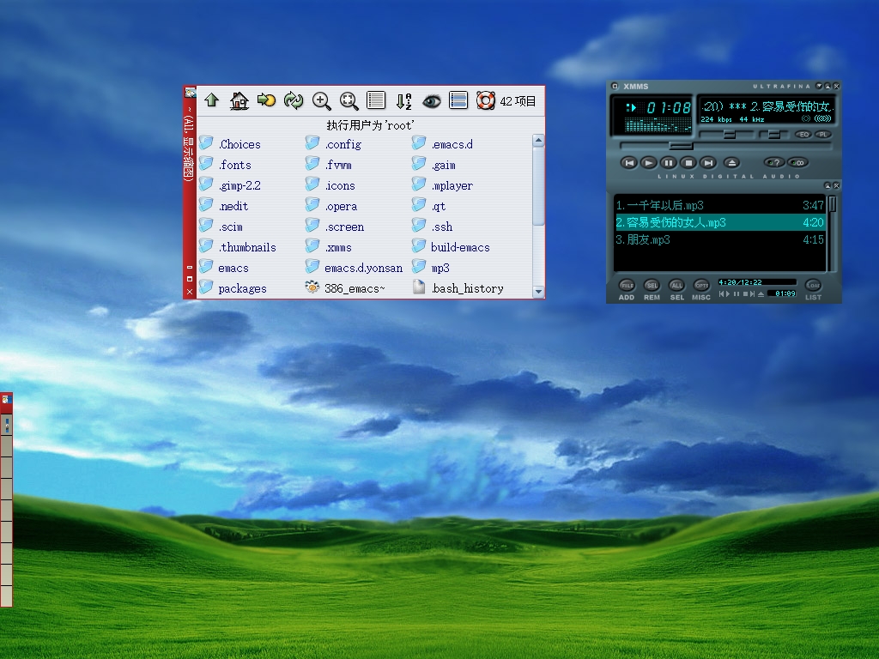Change sort order with the A-Z icon
This screenshot has height=659, width=879.
[403, 101]
